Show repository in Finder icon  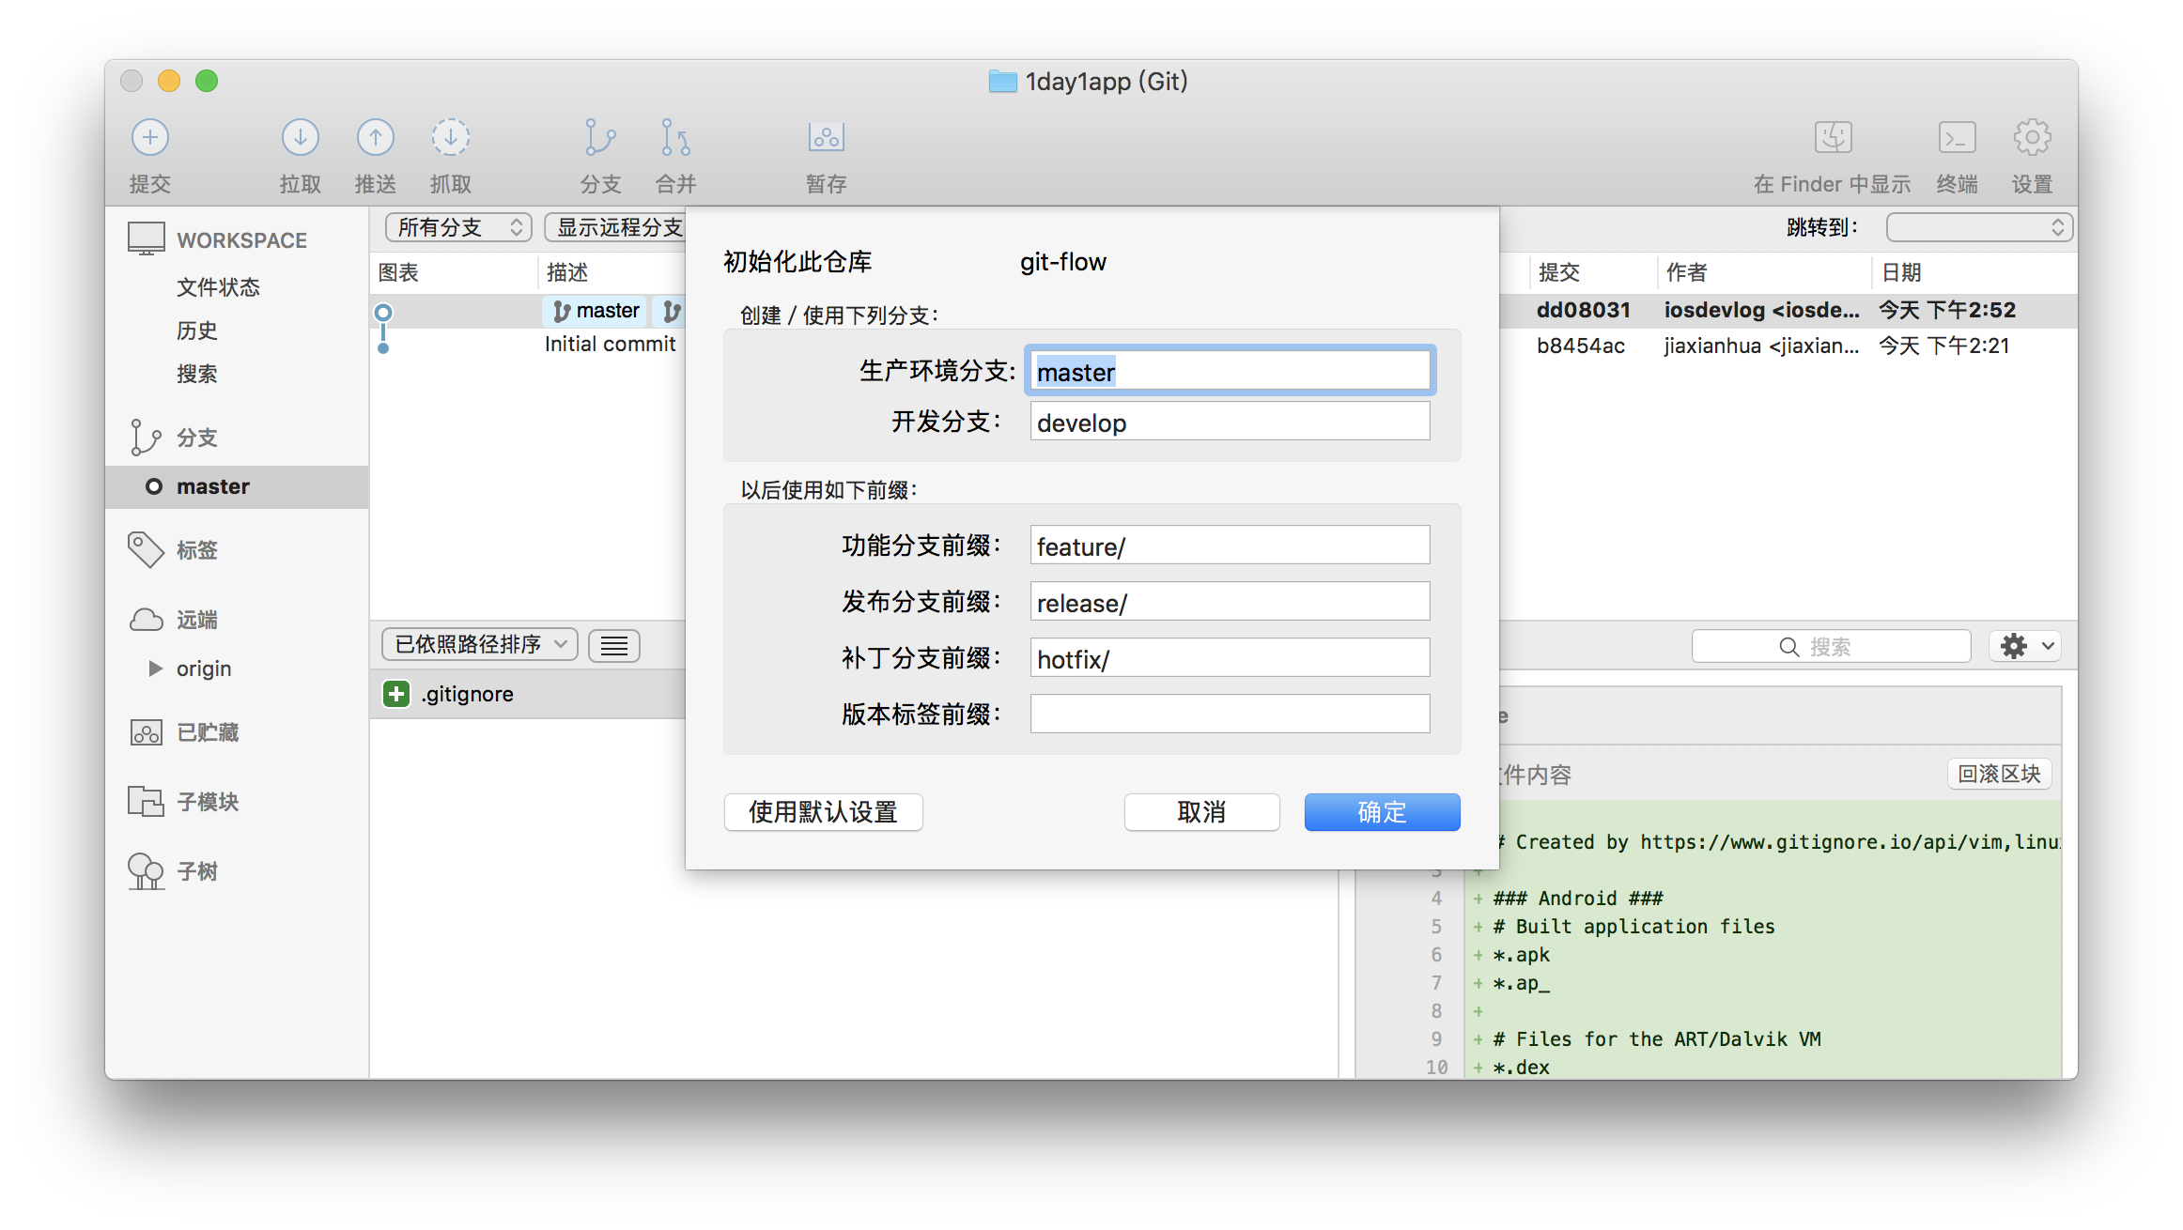(x=1833, y=138)
